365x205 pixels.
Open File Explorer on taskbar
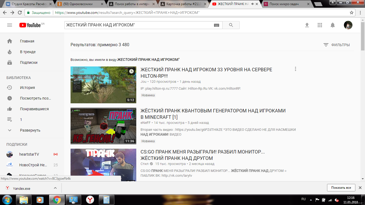24,200
